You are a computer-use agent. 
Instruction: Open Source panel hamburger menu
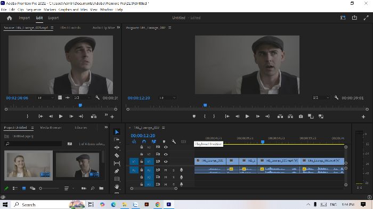pyautogui.click(x=52, y=28)
